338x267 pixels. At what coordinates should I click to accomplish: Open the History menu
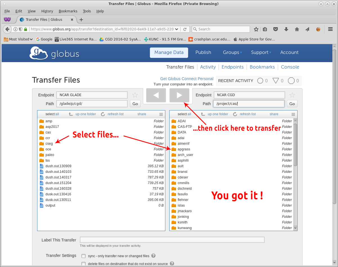(x=47, y=11)
